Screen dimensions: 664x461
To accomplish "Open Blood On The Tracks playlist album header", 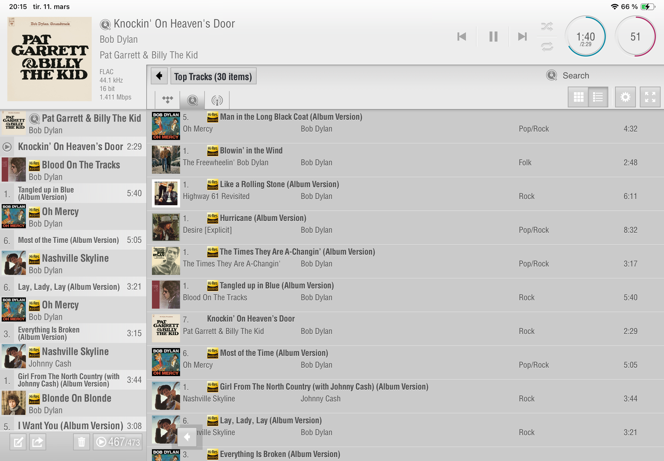I will coord(73,170).
